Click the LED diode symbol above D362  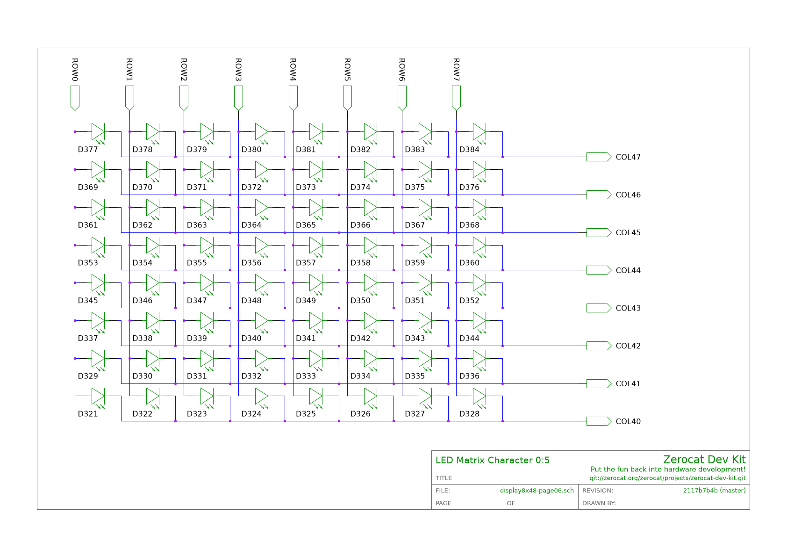tap(153, 208)
